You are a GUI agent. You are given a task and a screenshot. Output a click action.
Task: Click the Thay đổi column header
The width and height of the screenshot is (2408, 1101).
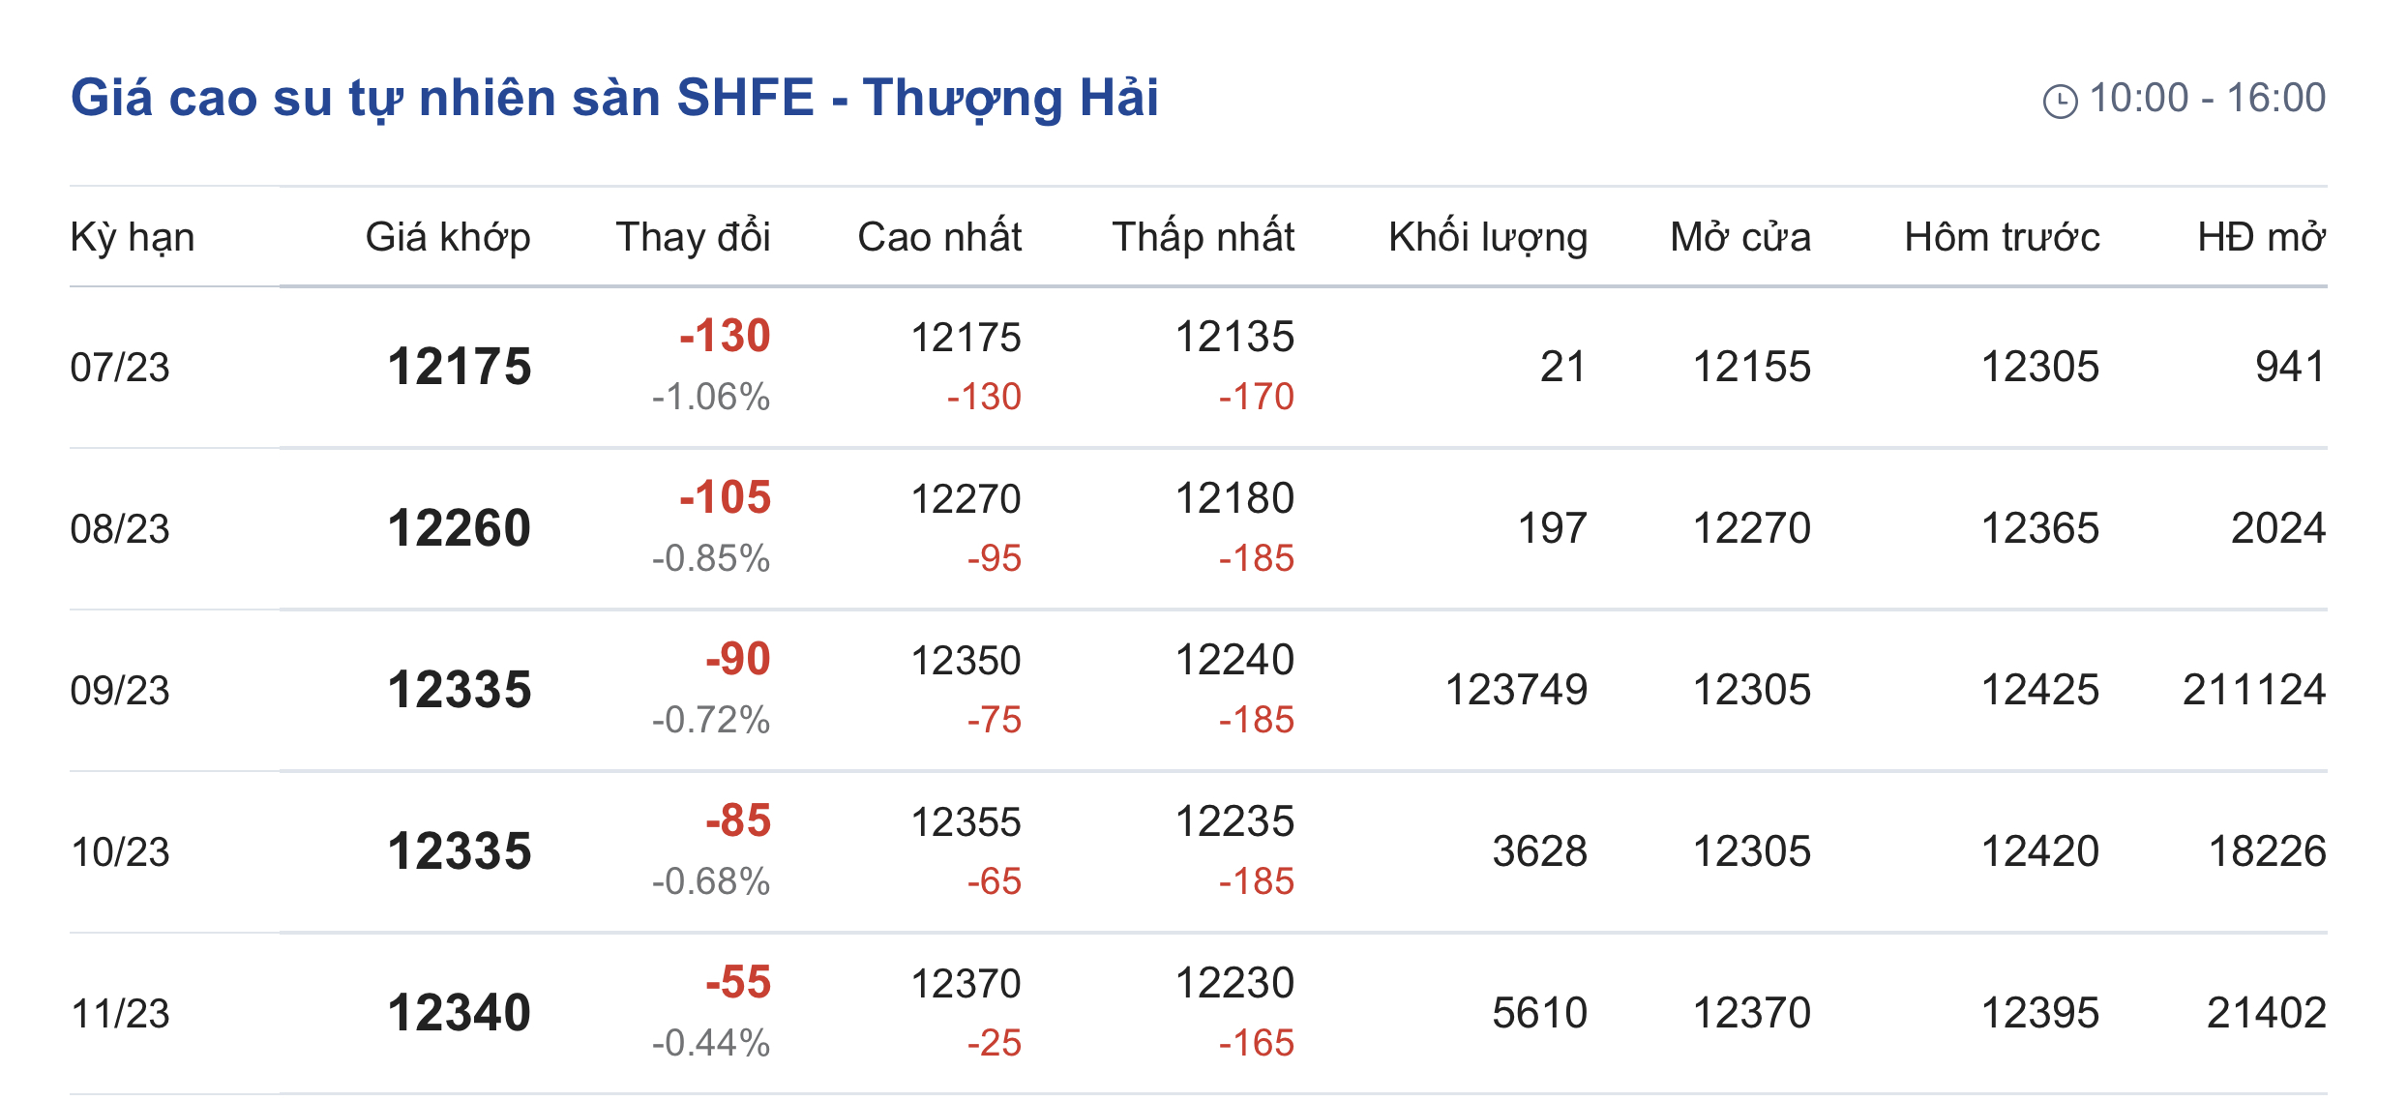click(693, 237)
